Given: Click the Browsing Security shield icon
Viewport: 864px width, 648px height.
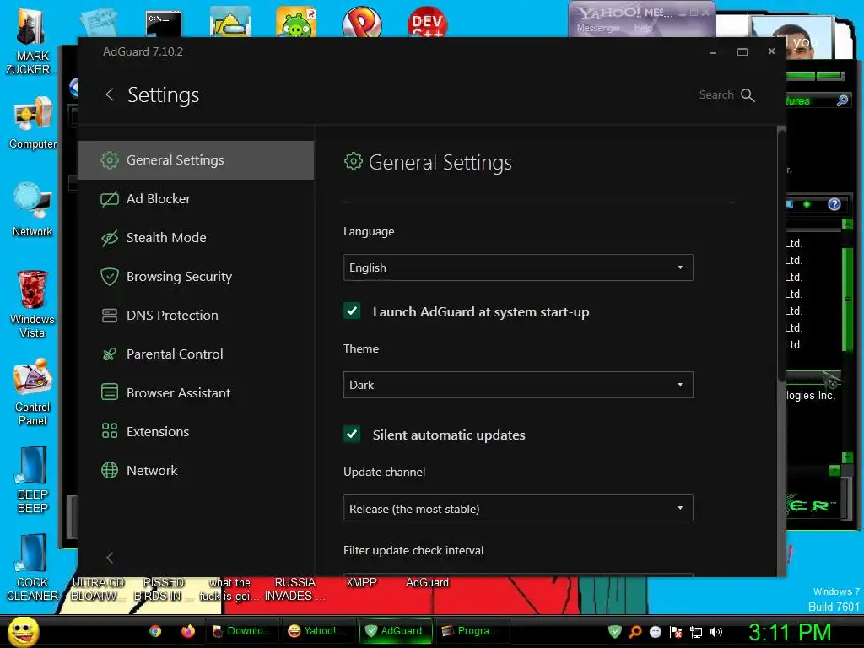Looking at the screenshot, I should 110,276.
